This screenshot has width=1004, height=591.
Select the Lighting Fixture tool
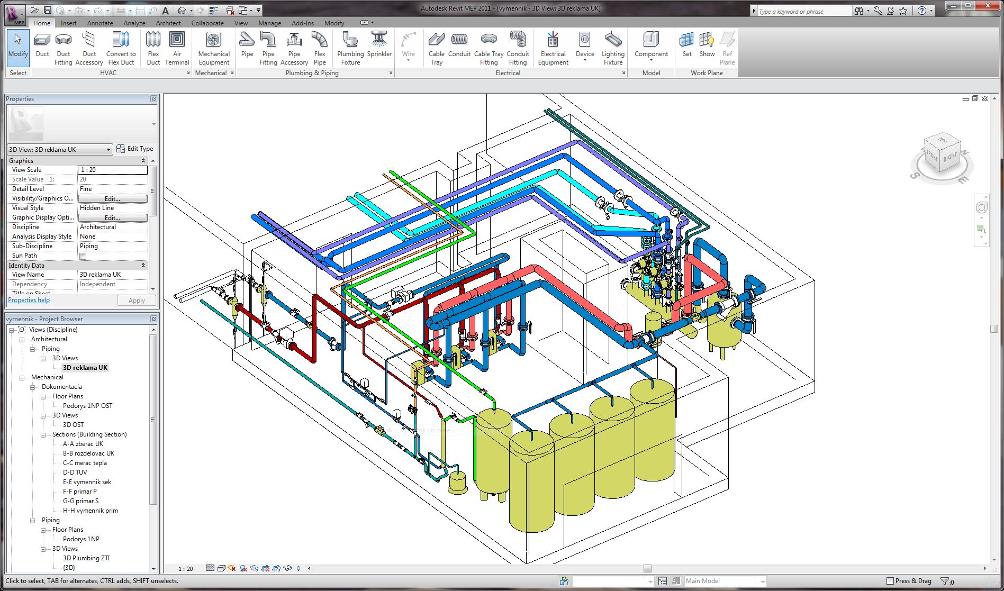click(x=613, y=48)
